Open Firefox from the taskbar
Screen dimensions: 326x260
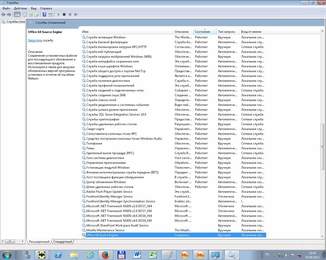(x=105, y=255)
